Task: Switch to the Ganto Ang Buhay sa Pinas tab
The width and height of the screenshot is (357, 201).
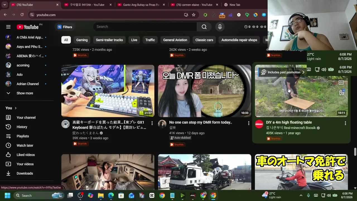Action: coord(141,5)
